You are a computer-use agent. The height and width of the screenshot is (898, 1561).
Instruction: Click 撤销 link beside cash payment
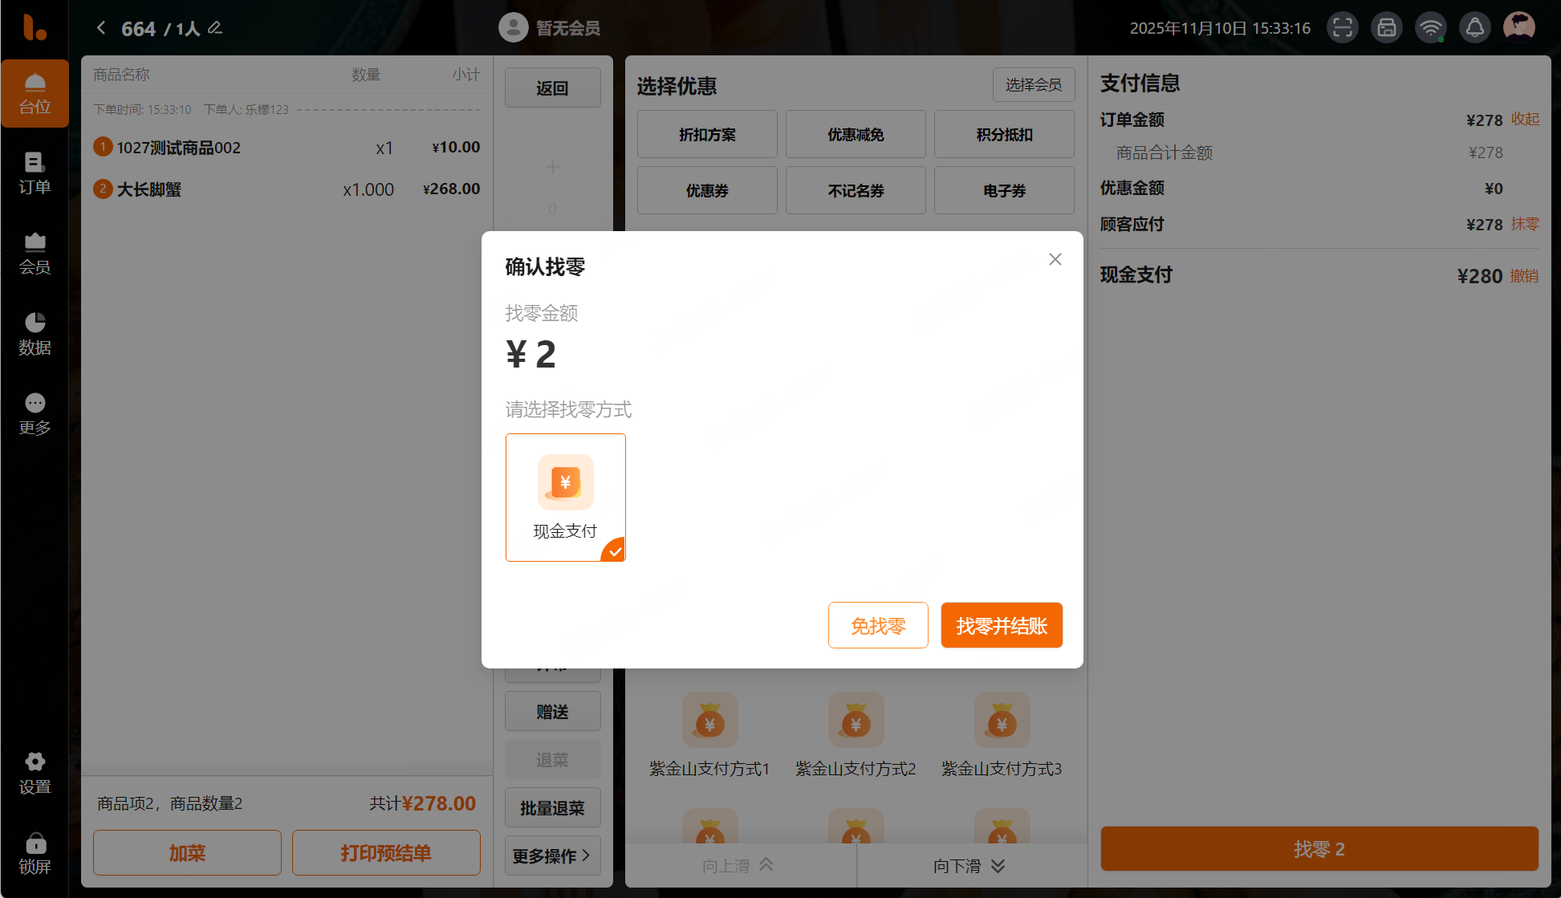(x=1523, y=276)
